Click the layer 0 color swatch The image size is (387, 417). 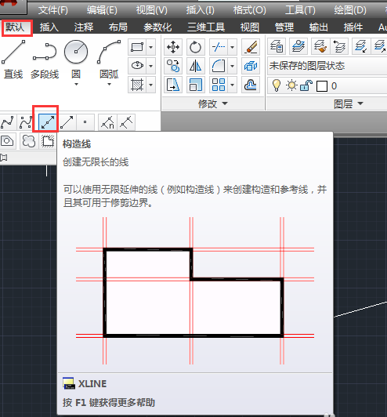[x=322, y=86]
